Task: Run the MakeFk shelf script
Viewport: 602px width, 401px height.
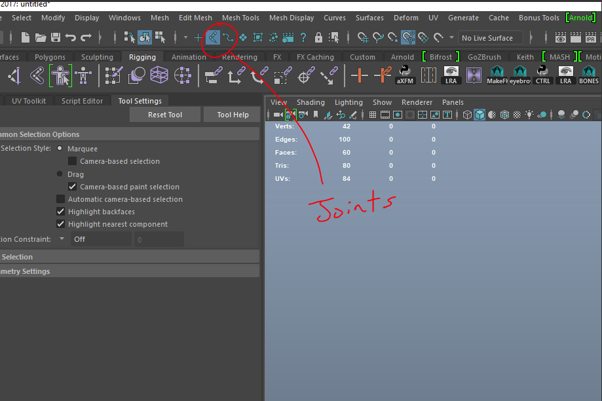Action: click(497, 75)
